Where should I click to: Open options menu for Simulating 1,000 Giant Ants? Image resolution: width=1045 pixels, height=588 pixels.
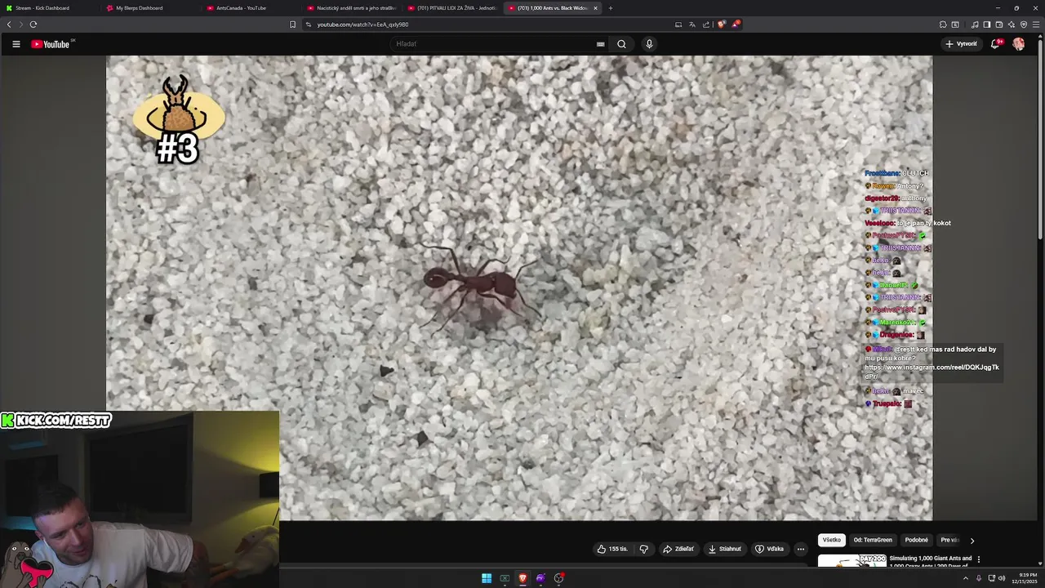pyautogui.click(x=979, y=559)
